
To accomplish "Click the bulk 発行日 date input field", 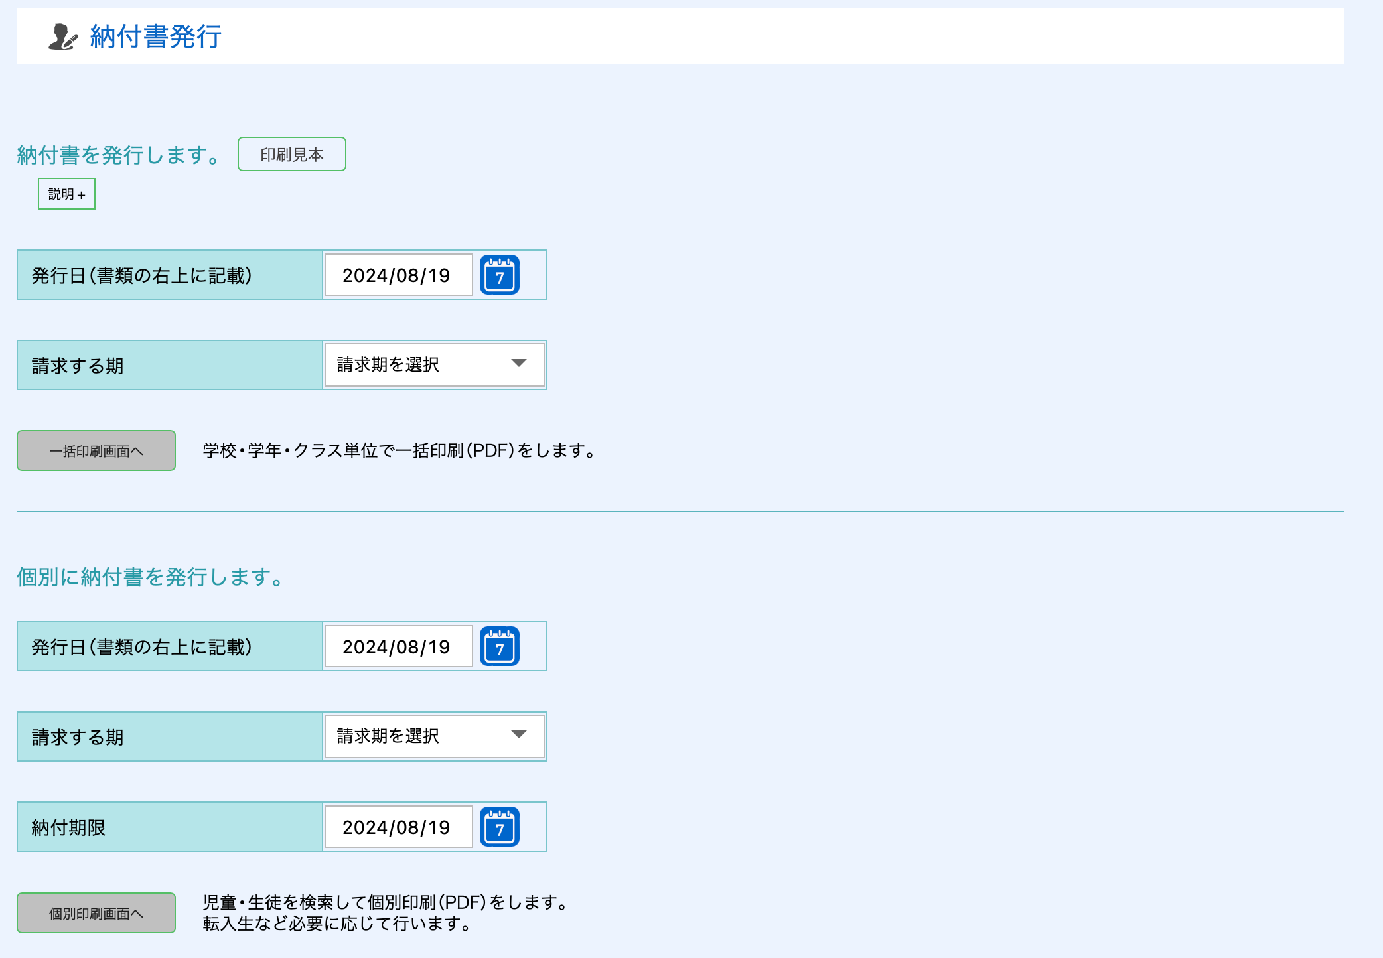I will coord(398,275).
